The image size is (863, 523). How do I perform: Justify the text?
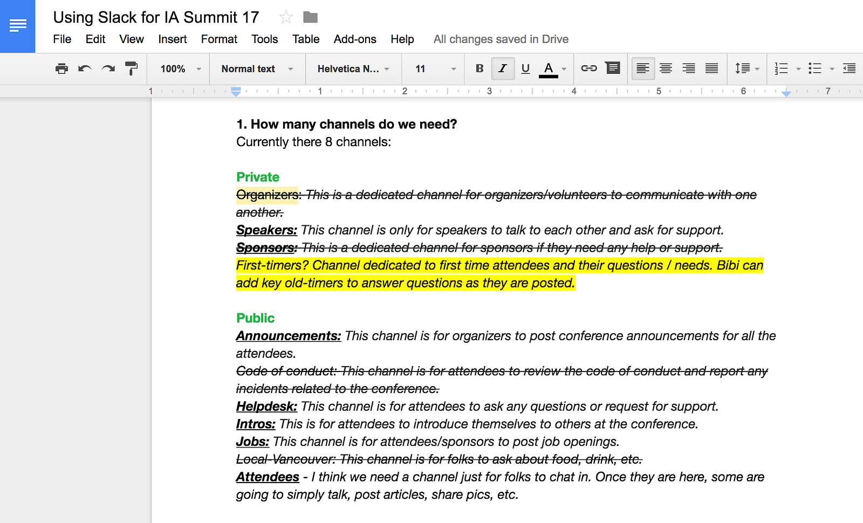click(x=712, y=68)
